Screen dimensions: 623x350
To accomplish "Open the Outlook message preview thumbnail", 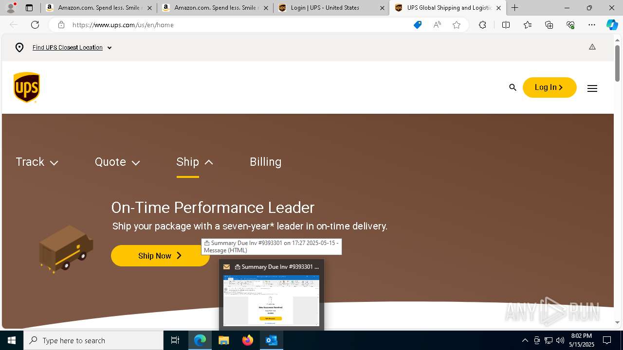I will [271, 300].
